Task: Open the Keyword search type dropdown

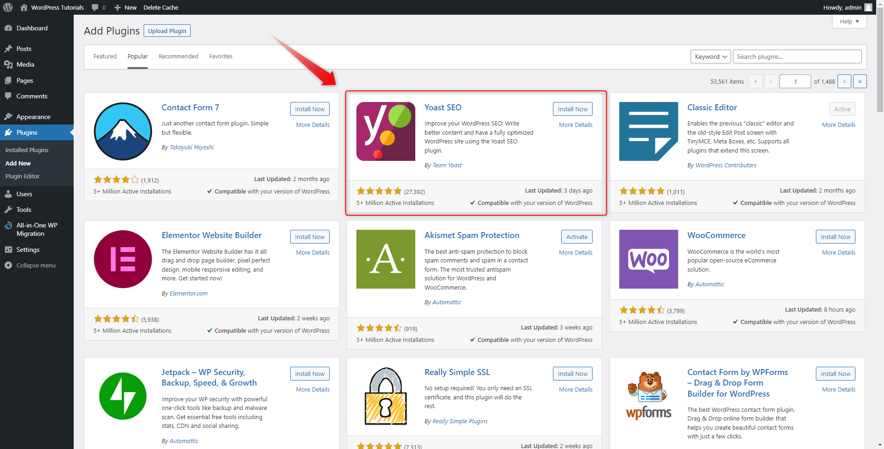Action: point(711,57)
